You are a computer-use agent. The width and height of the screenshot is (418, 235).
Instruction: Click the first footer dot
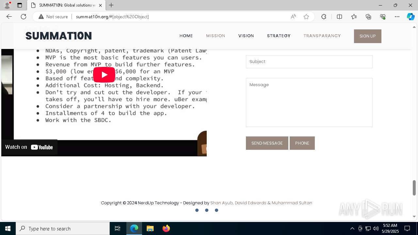pos(197,210)
